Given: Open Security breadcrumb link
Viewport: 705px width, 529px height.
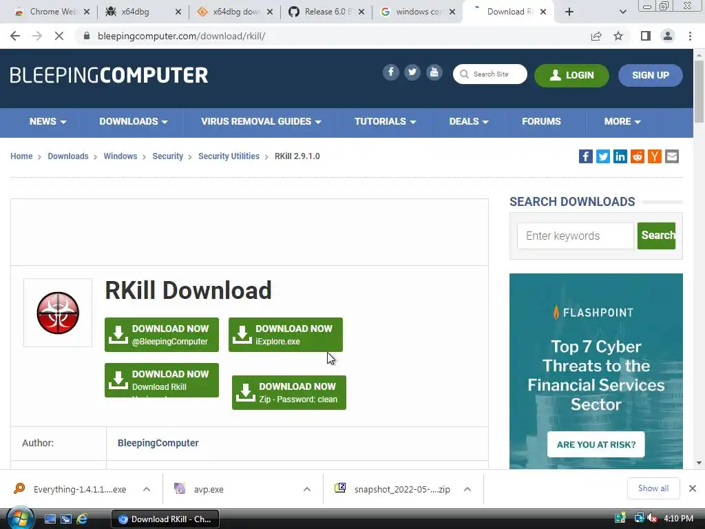Looking at the screenshot, I should point(168,156).
